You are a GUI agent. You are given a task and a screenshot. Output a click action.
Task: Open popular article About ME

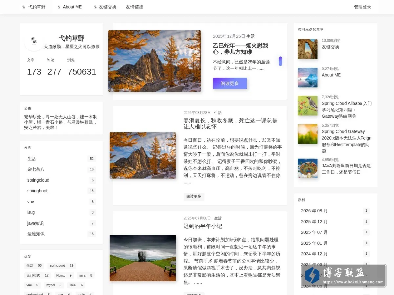(331, 75)
